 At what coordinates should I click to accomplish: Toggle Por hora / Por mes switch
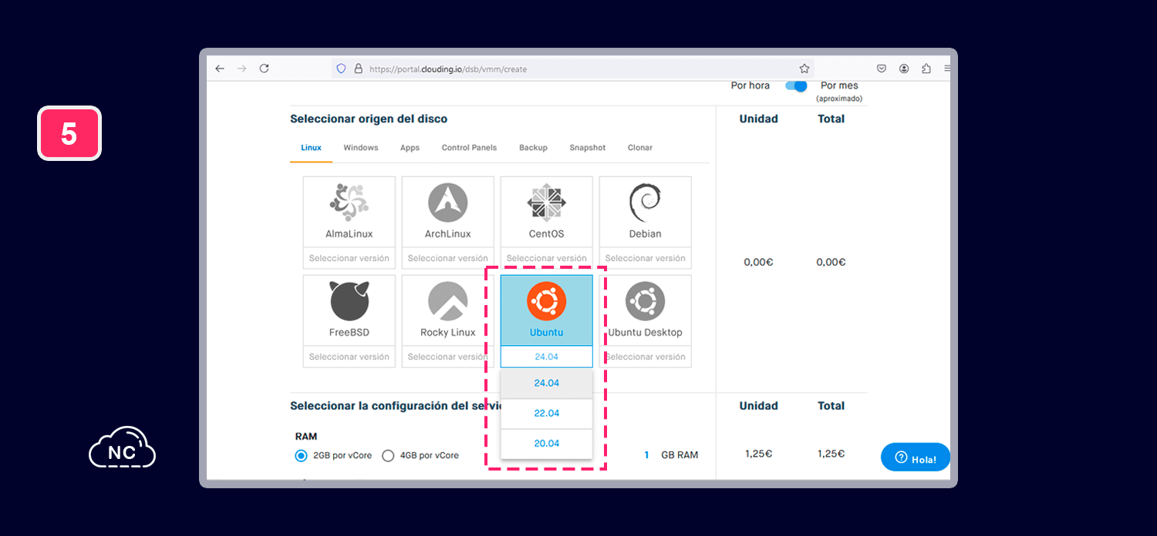coord(796,85)
